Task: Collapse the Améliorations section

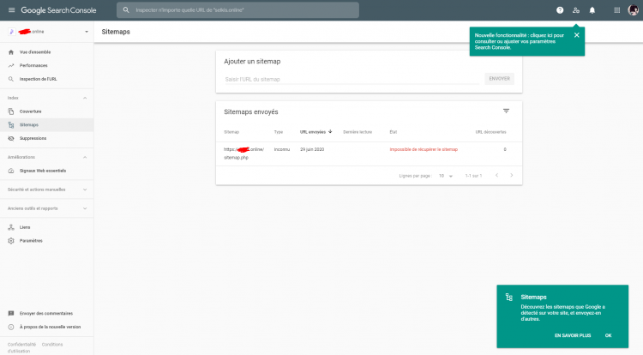Action: (85, 157)
